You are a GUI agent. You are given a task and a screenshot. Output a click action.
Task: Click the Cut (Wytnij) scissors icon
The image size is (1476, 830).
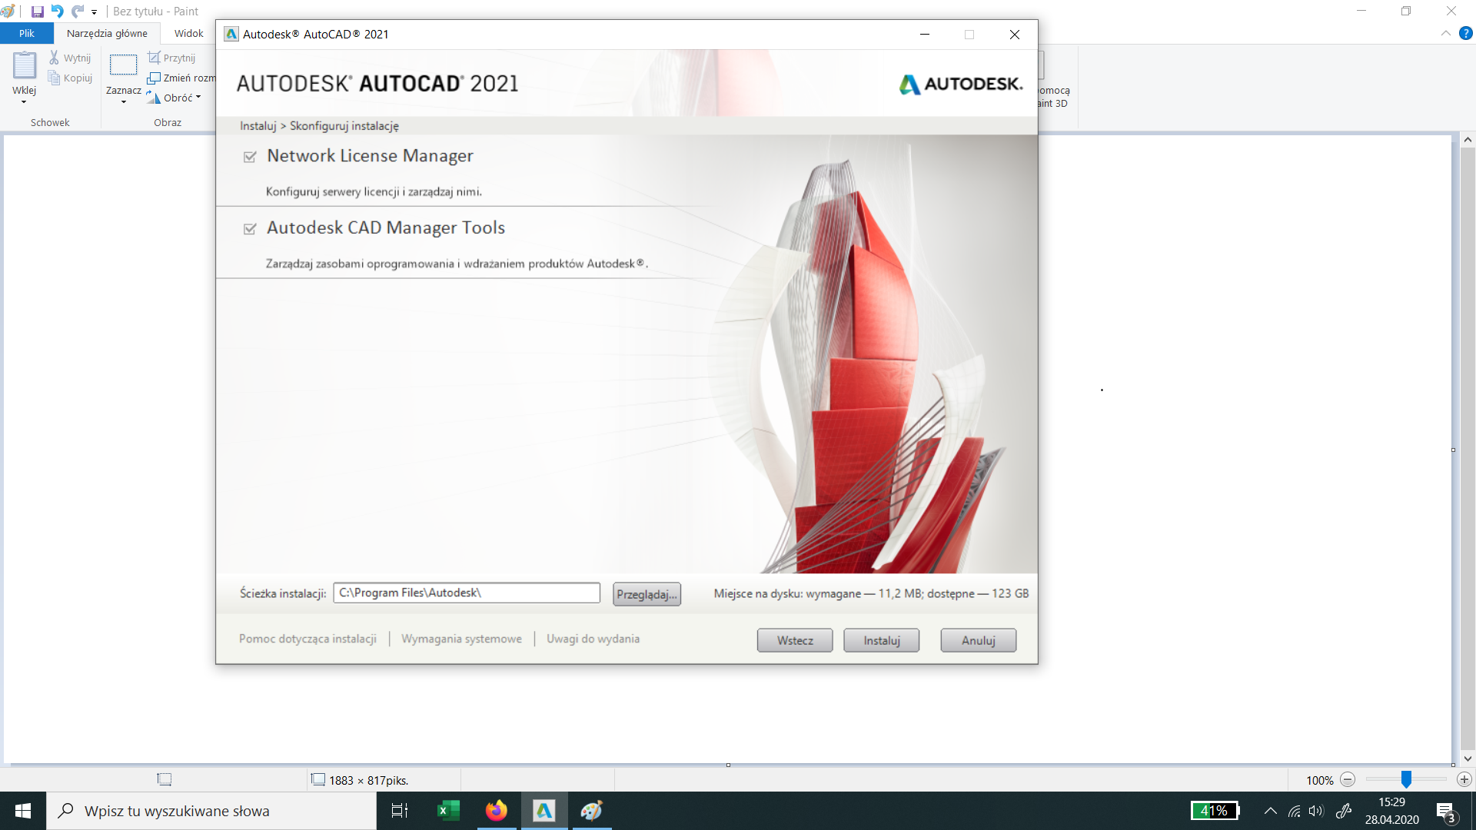tap(54, 58)
